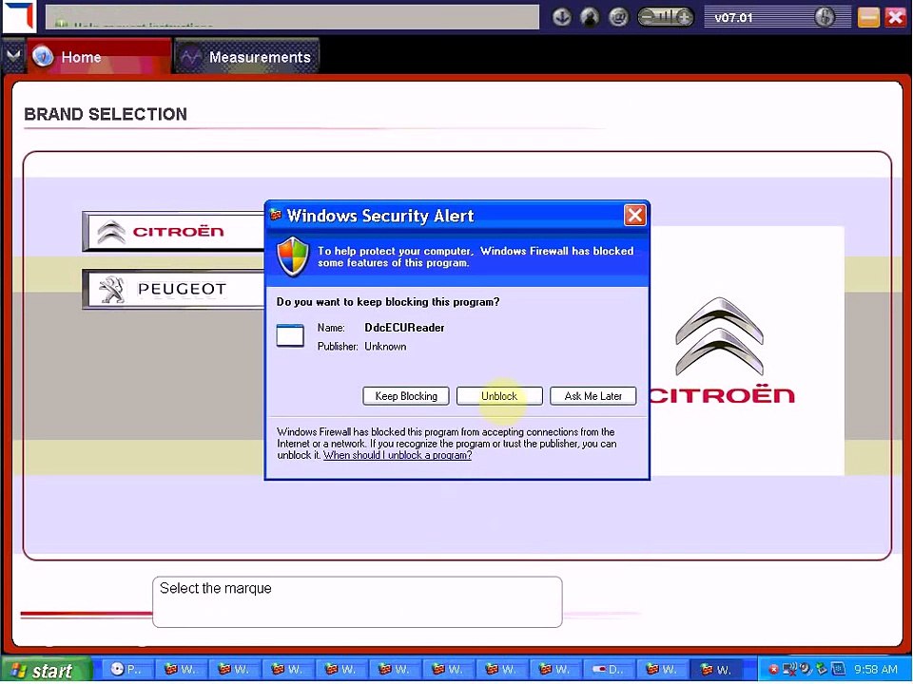Click the round icon beside version v07.01
The width and height of the screenshot is (913, 684).
tap(824, 17)
